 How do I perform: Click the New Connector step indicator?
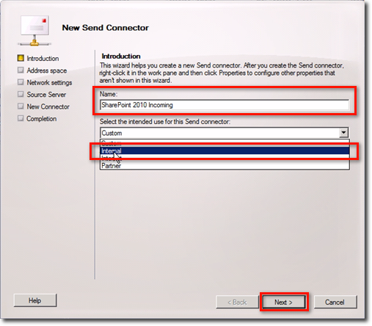coord(21,106)
